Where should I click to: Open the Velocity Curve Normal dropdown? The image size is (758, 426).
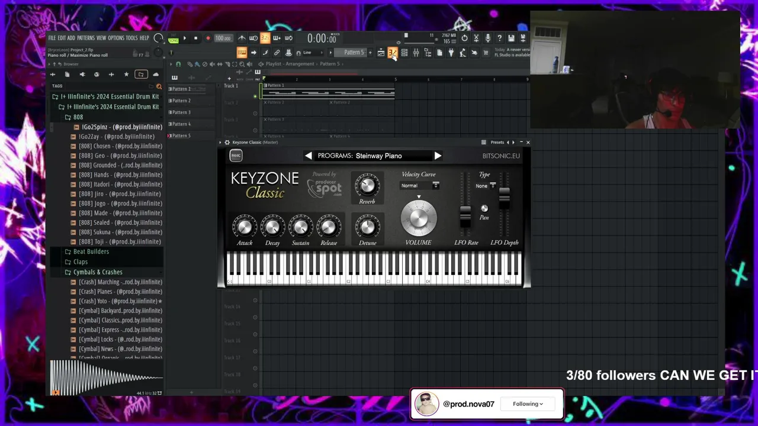pos(420,186)
